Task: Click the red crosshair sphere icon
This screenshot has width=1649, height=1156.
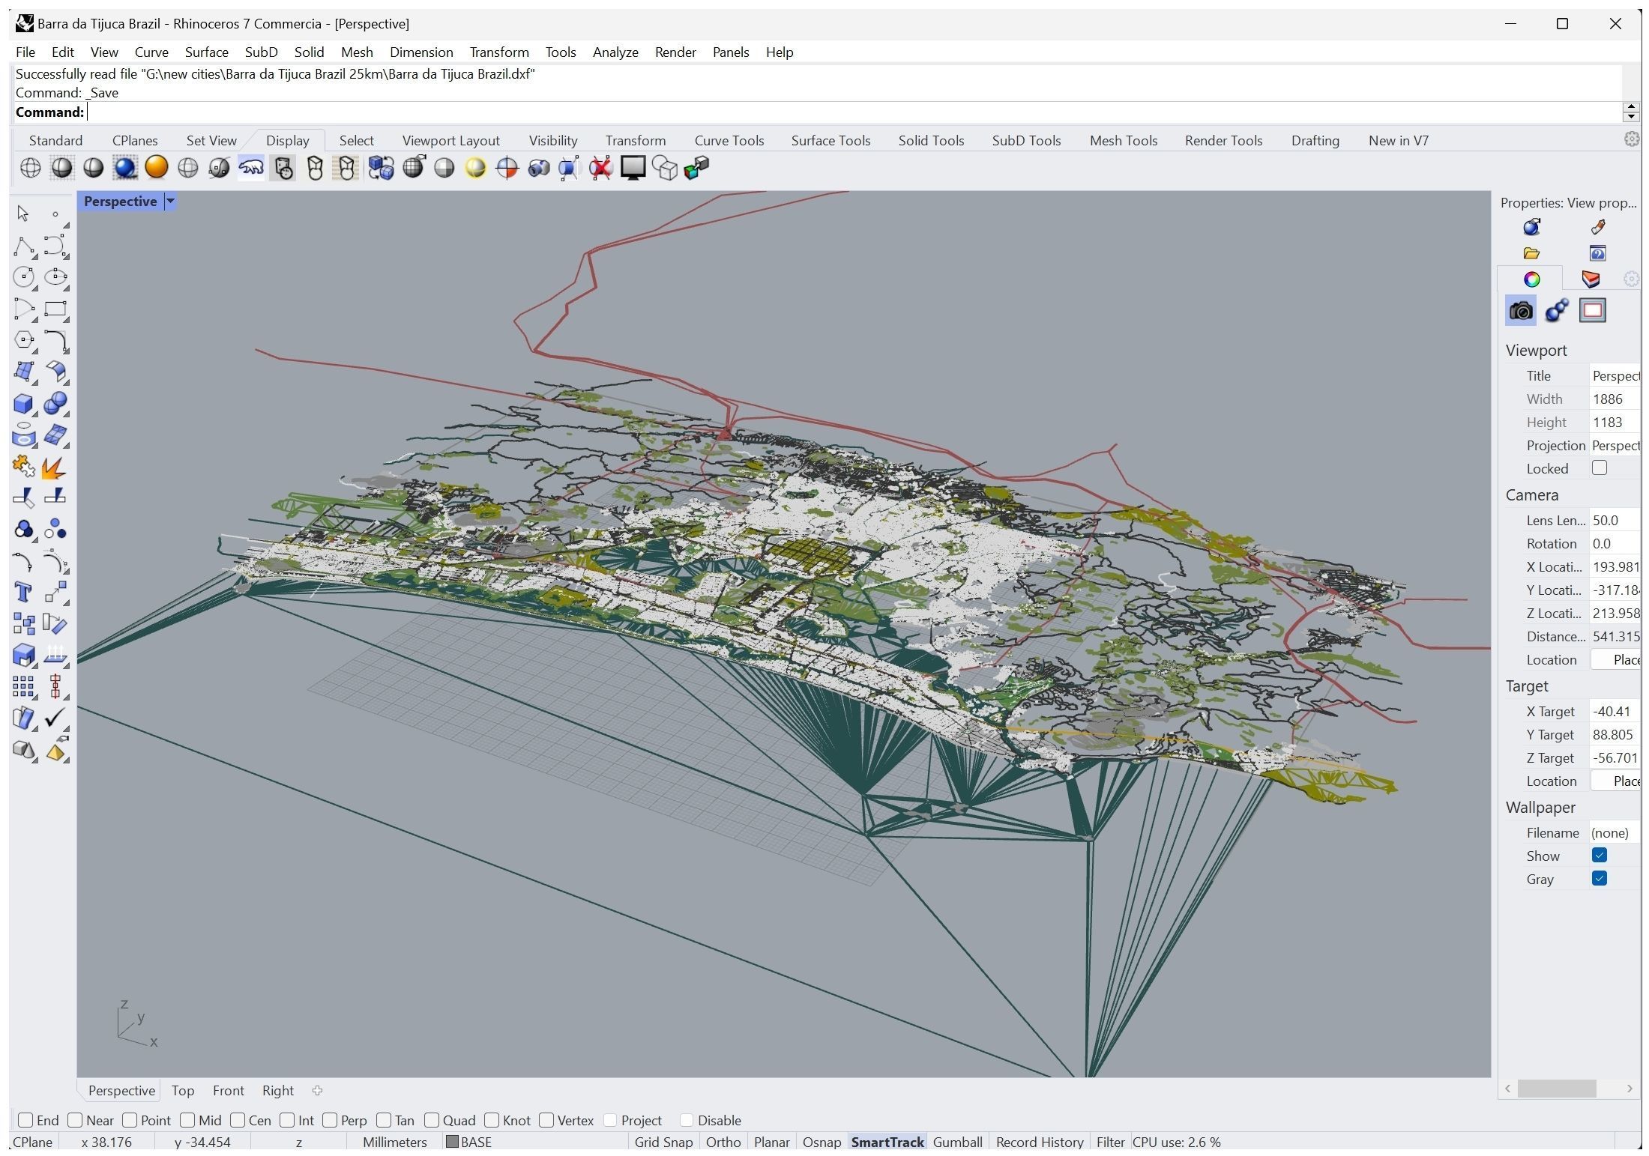Action: (507, 168)
